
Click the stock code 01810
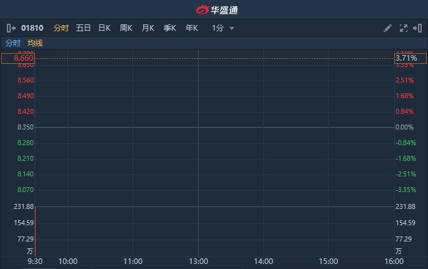(33, 28)
